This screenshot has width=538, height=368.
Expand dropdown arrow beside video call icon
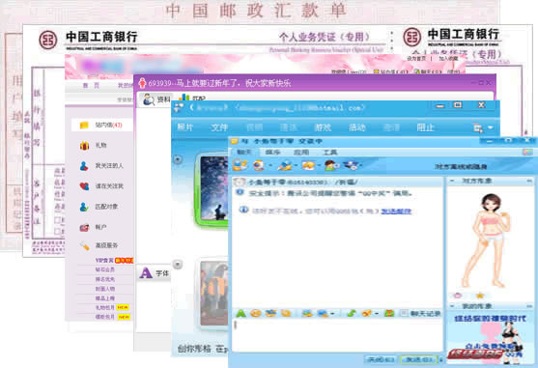point(270,166)
